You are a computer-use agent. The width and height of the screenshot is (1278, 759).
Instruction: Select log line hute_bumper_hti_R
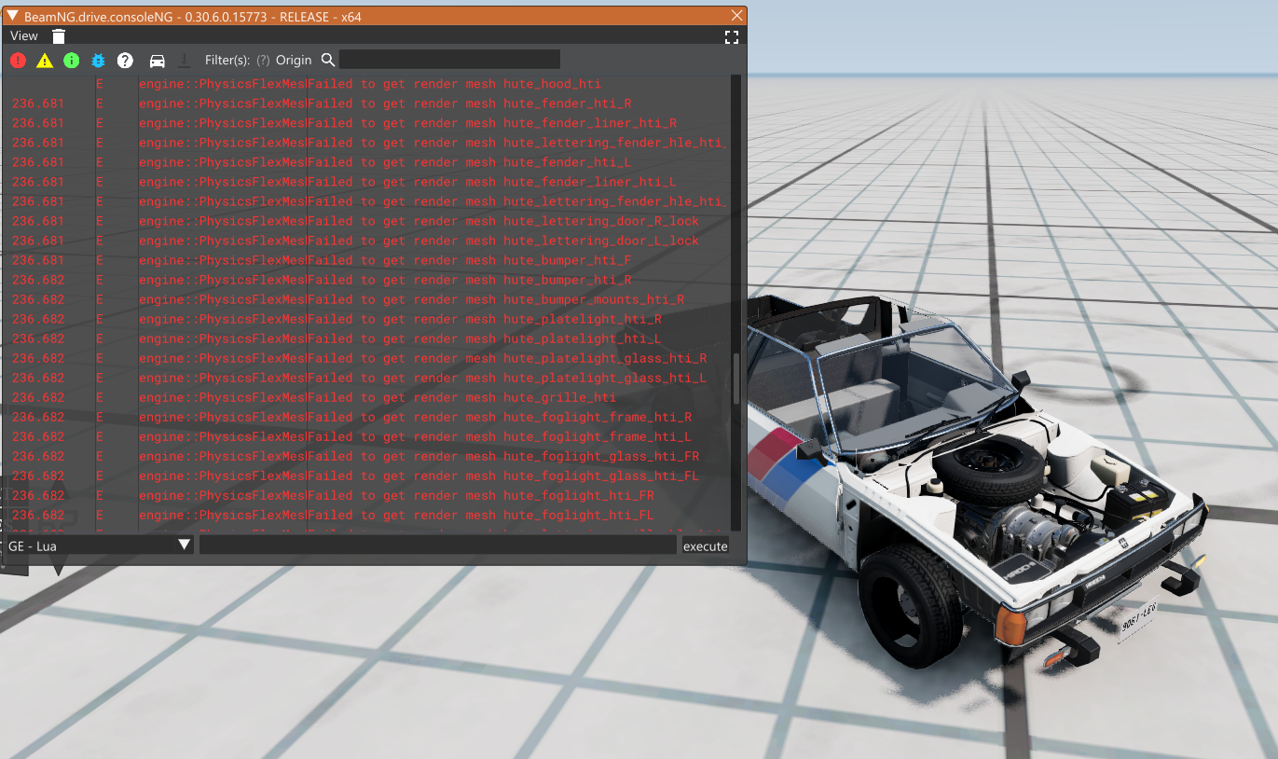point(368,280)
